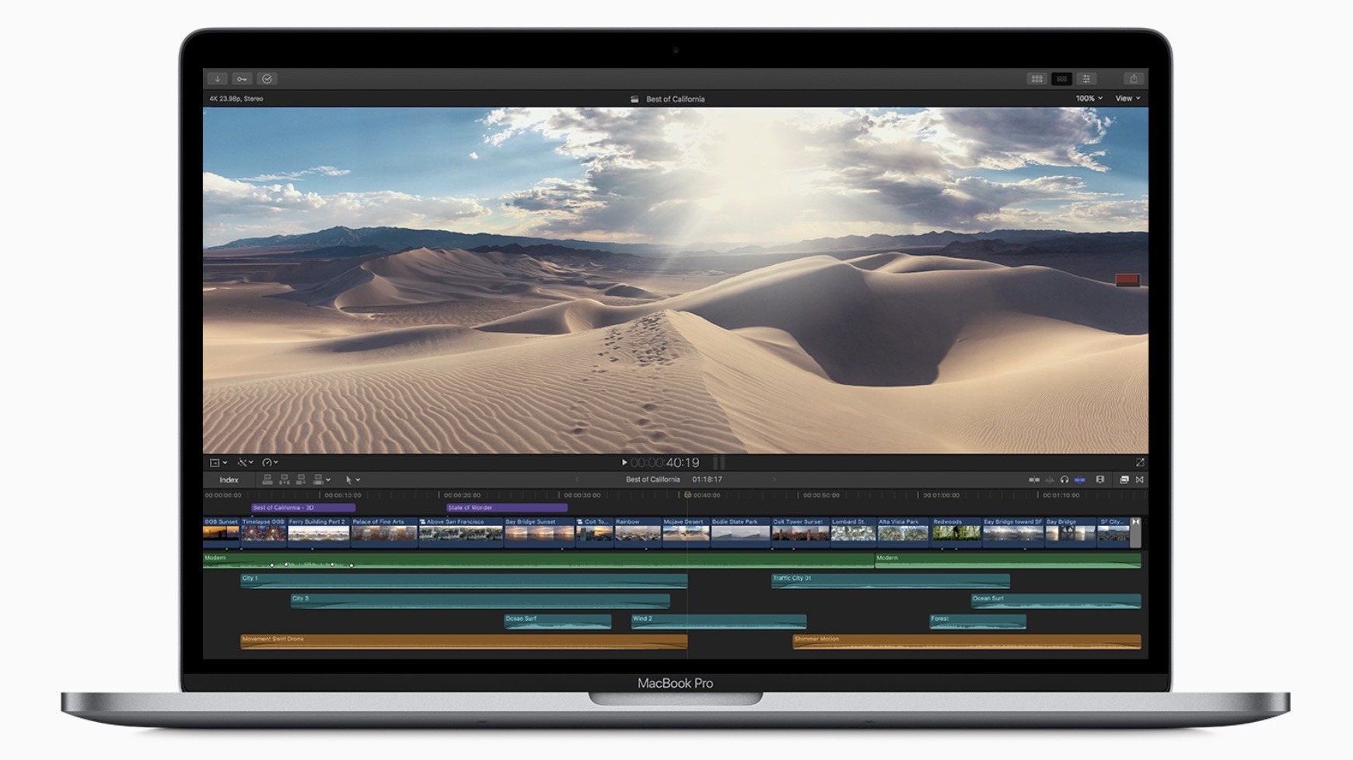Open the View options dropdown
1353x760 pixels.
[x=1127, y=99]
